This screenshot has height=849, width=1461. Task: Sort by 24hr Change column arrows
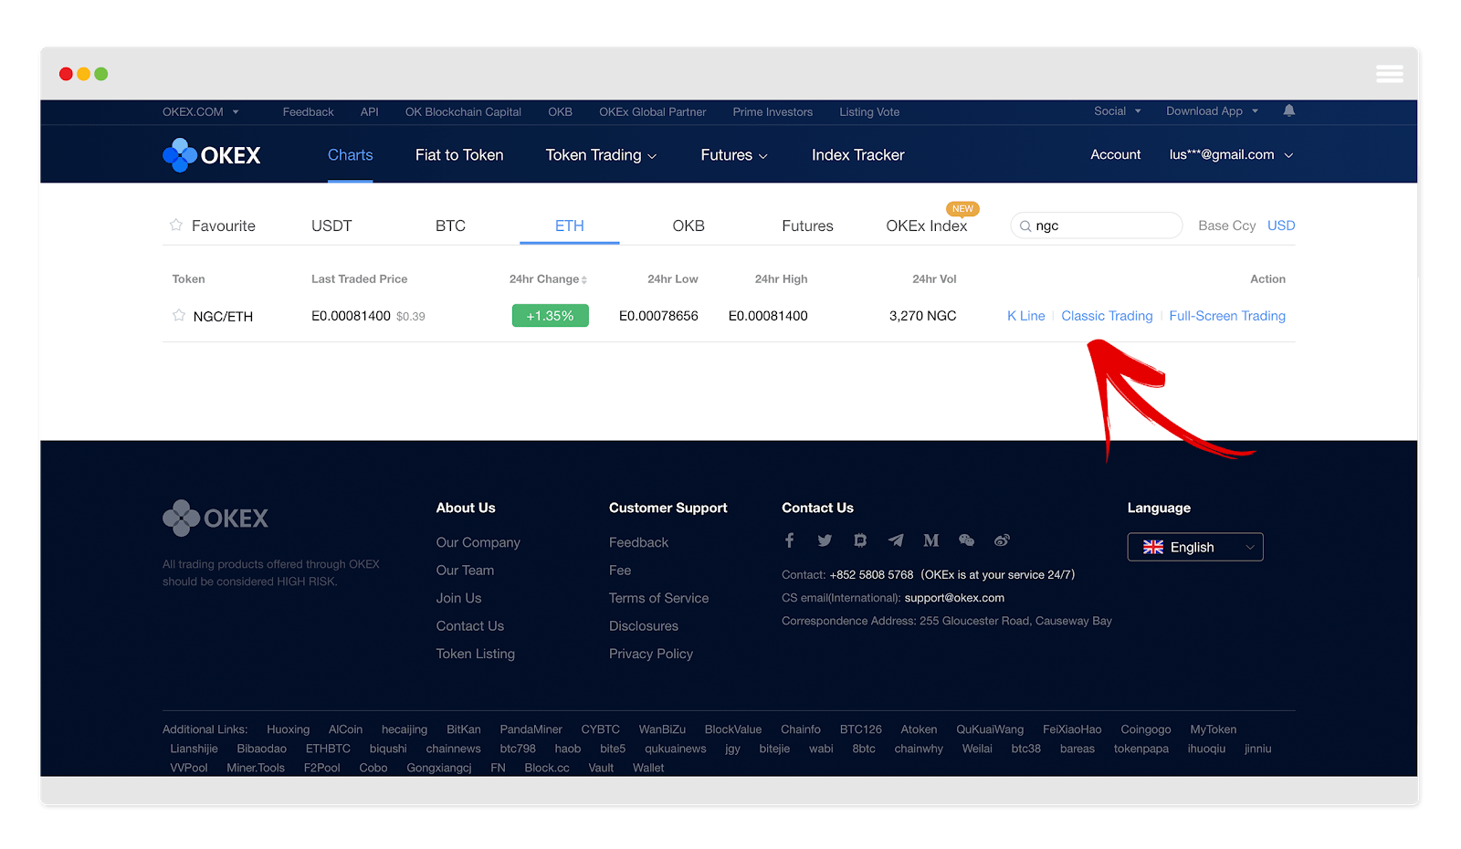[x=584, y=280]
